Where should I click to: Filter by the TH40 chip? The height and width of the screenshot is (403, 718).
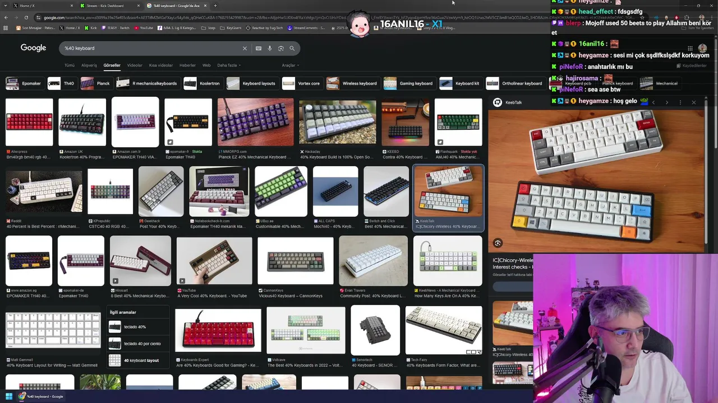[x=62, y=83]
